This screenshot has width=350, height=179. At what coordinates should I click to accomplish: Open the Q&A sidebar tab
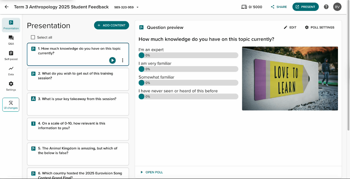click(x=11, y=40)
